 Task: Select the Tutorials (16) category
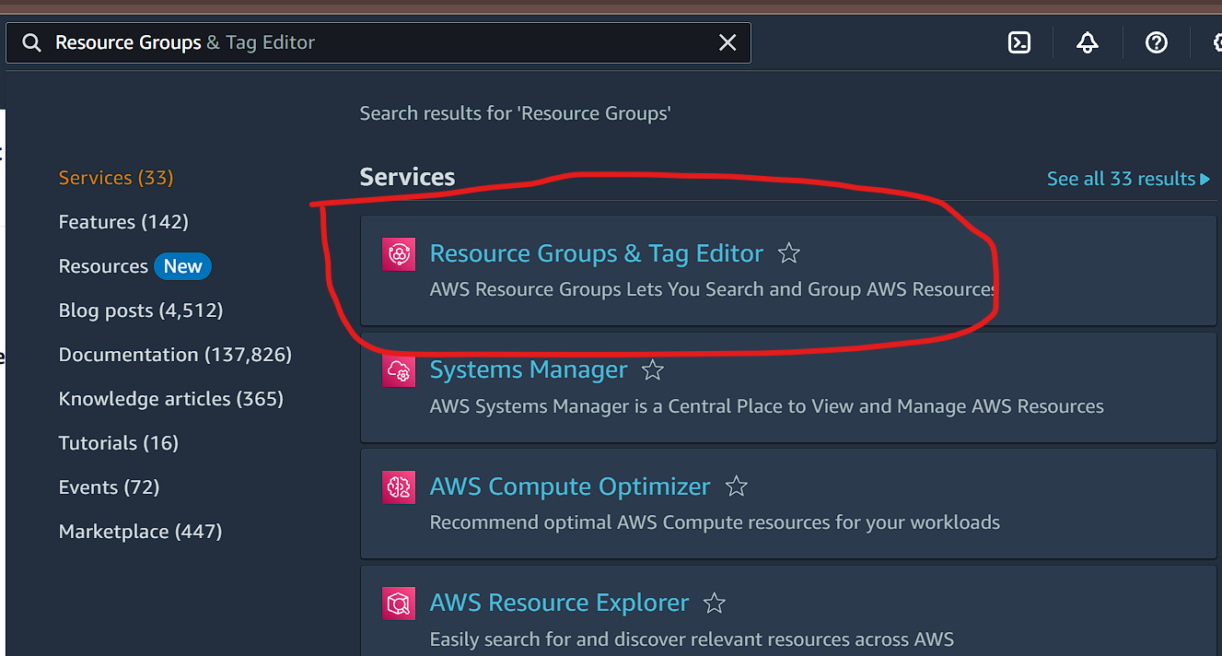click(119, 443)
